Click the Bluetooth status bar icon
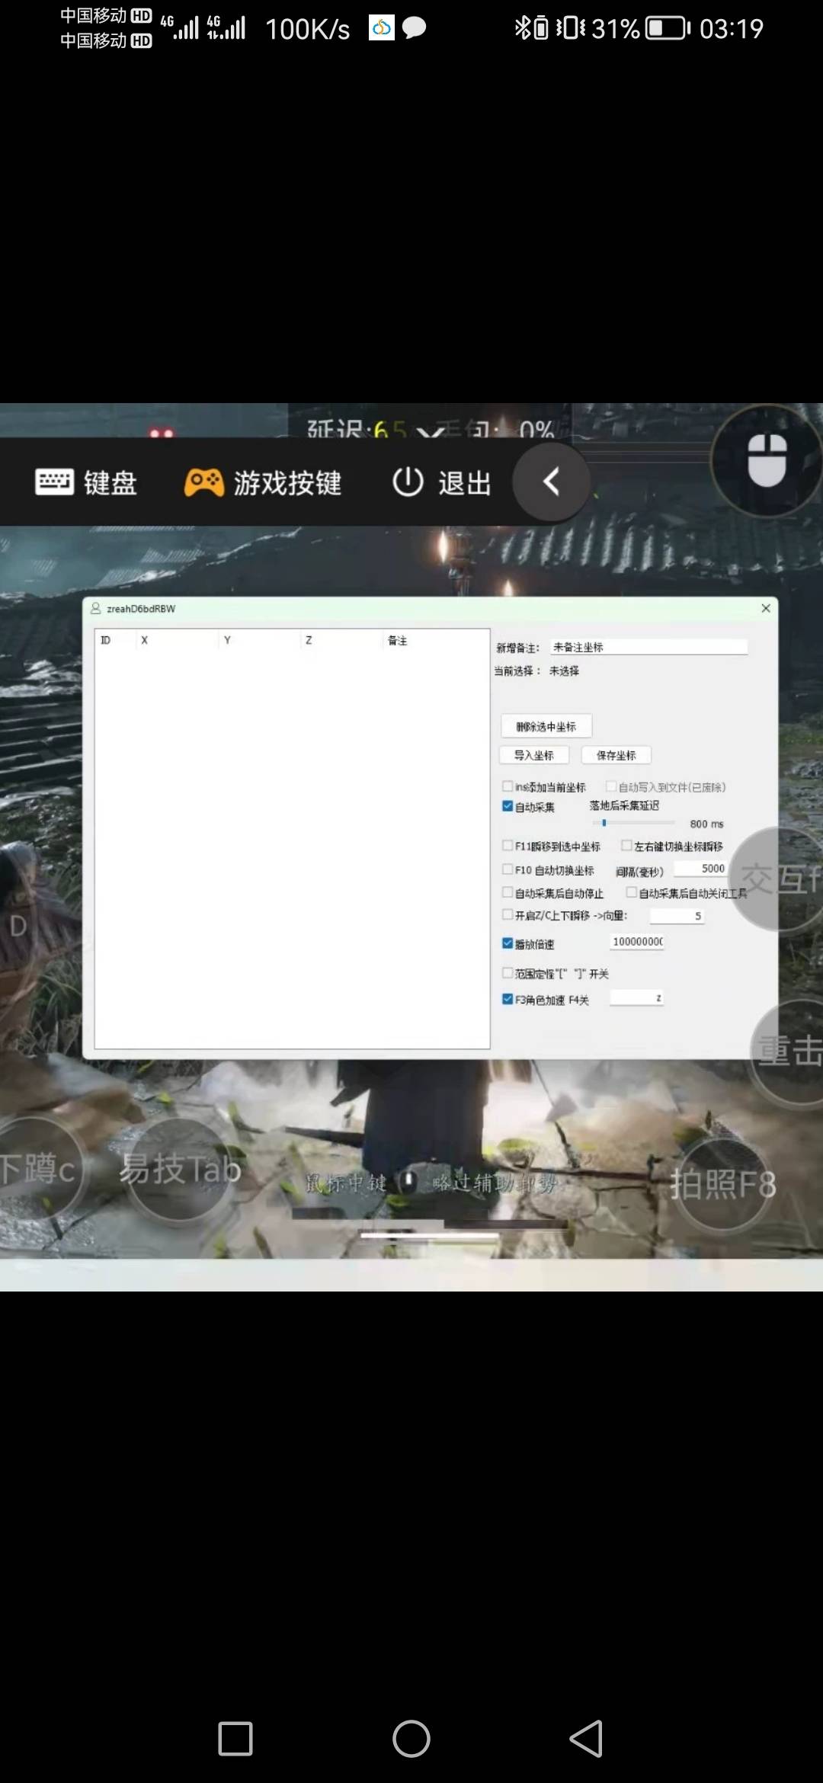 coord(521,28)
